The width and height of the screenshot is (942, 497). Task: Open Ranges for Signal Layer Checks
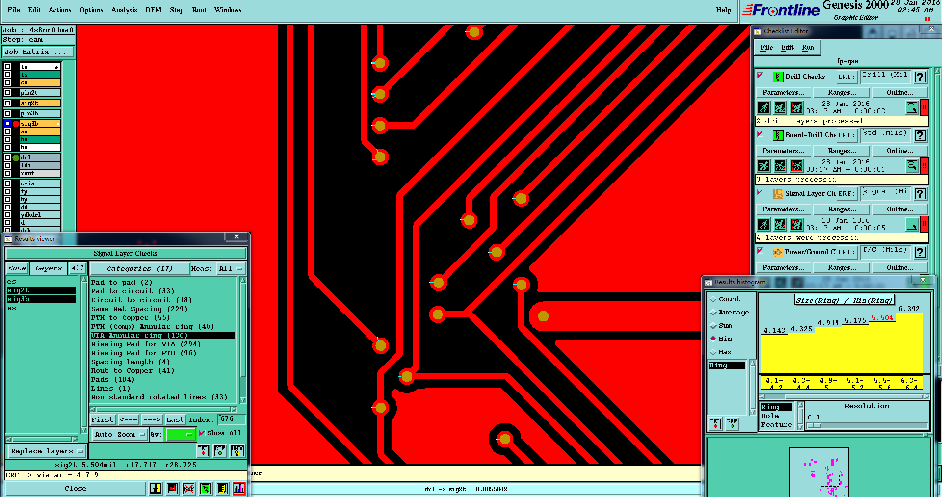coord(842,209)
